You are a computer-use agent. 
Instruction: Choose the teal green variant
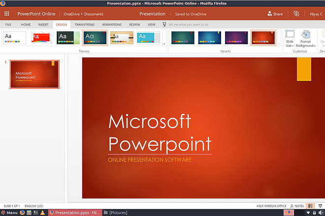click(183, 38)
